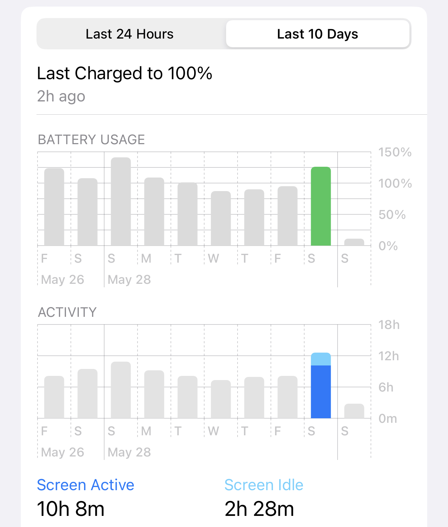Image resolution: width=448 pixels, height=527 pixels.
Task: Tap the Screen Active label
Action: [85, 485]
